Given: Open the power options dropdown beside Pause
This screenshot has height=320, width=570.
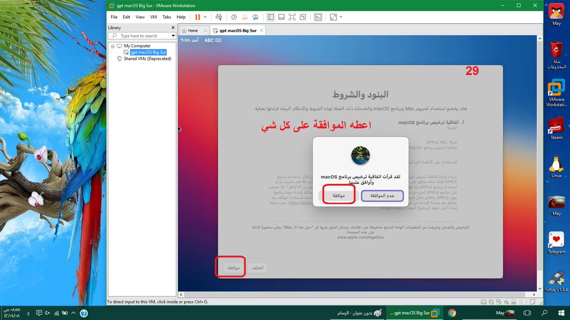Looking at the screenshot, I should pyautogui.click(x=205, y=17).
